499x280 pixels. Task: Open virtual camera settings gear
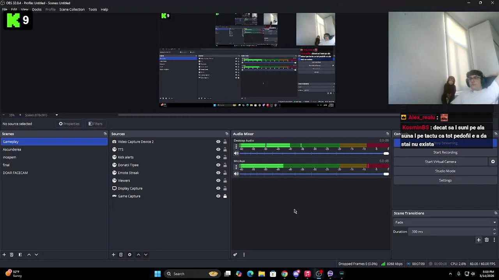click(493, 162)
